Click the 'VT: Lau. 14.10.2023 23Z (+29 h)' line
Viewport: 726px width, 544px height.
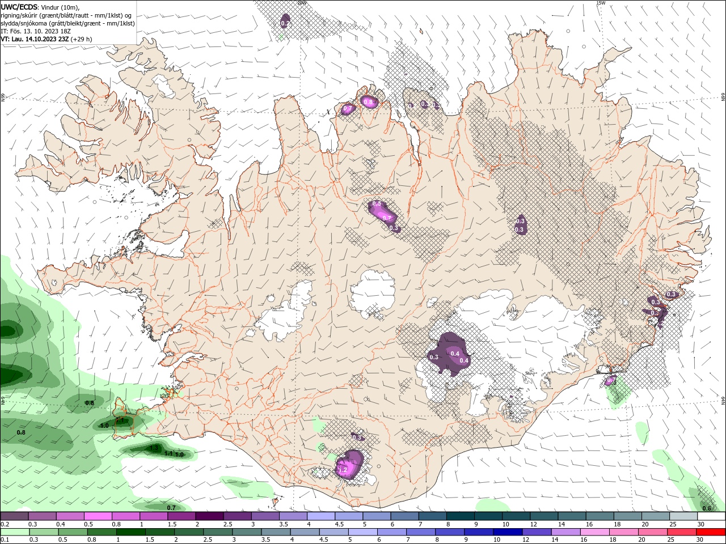pos(47,39)
